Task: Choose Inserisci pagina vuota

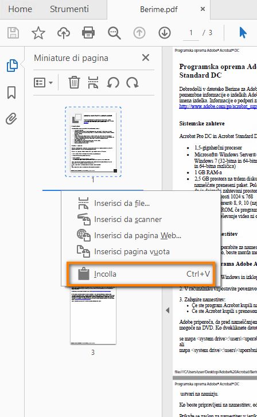Action: (x=141, y=251)
